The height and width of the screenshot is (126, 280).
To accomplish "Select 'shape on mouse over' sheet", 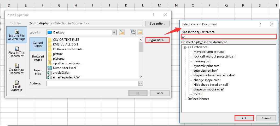I will (x=208, y=89).
